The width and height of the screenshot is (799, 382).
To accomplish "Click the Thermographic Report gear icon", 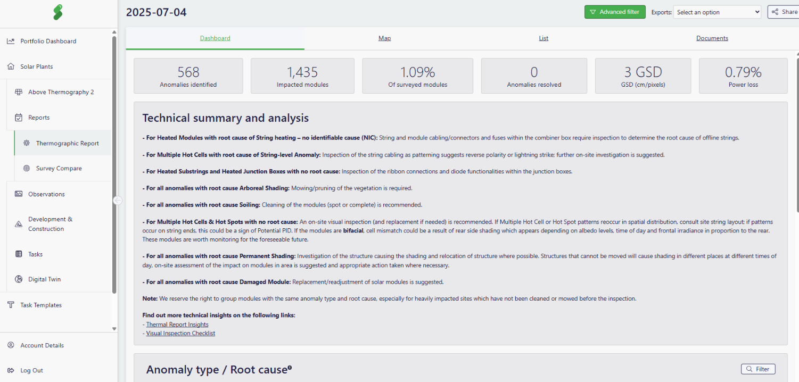I will click(27, 143).
